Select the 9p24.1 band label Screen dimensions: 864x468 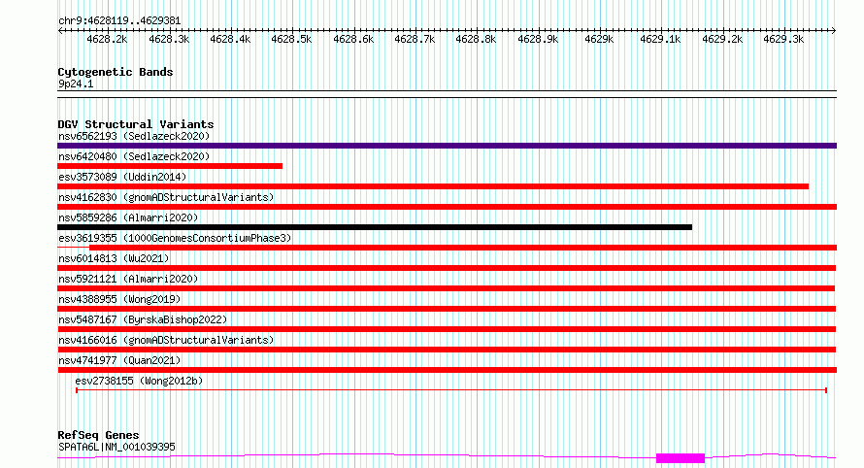pos(76,84)
